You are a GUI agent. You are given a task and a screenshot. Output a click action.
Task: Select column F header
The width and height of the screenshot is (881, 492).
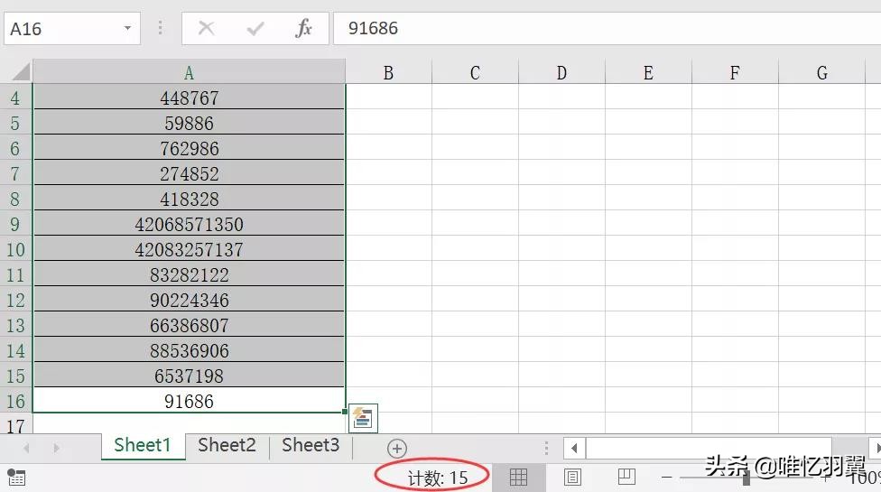click(x=735, y=72)
